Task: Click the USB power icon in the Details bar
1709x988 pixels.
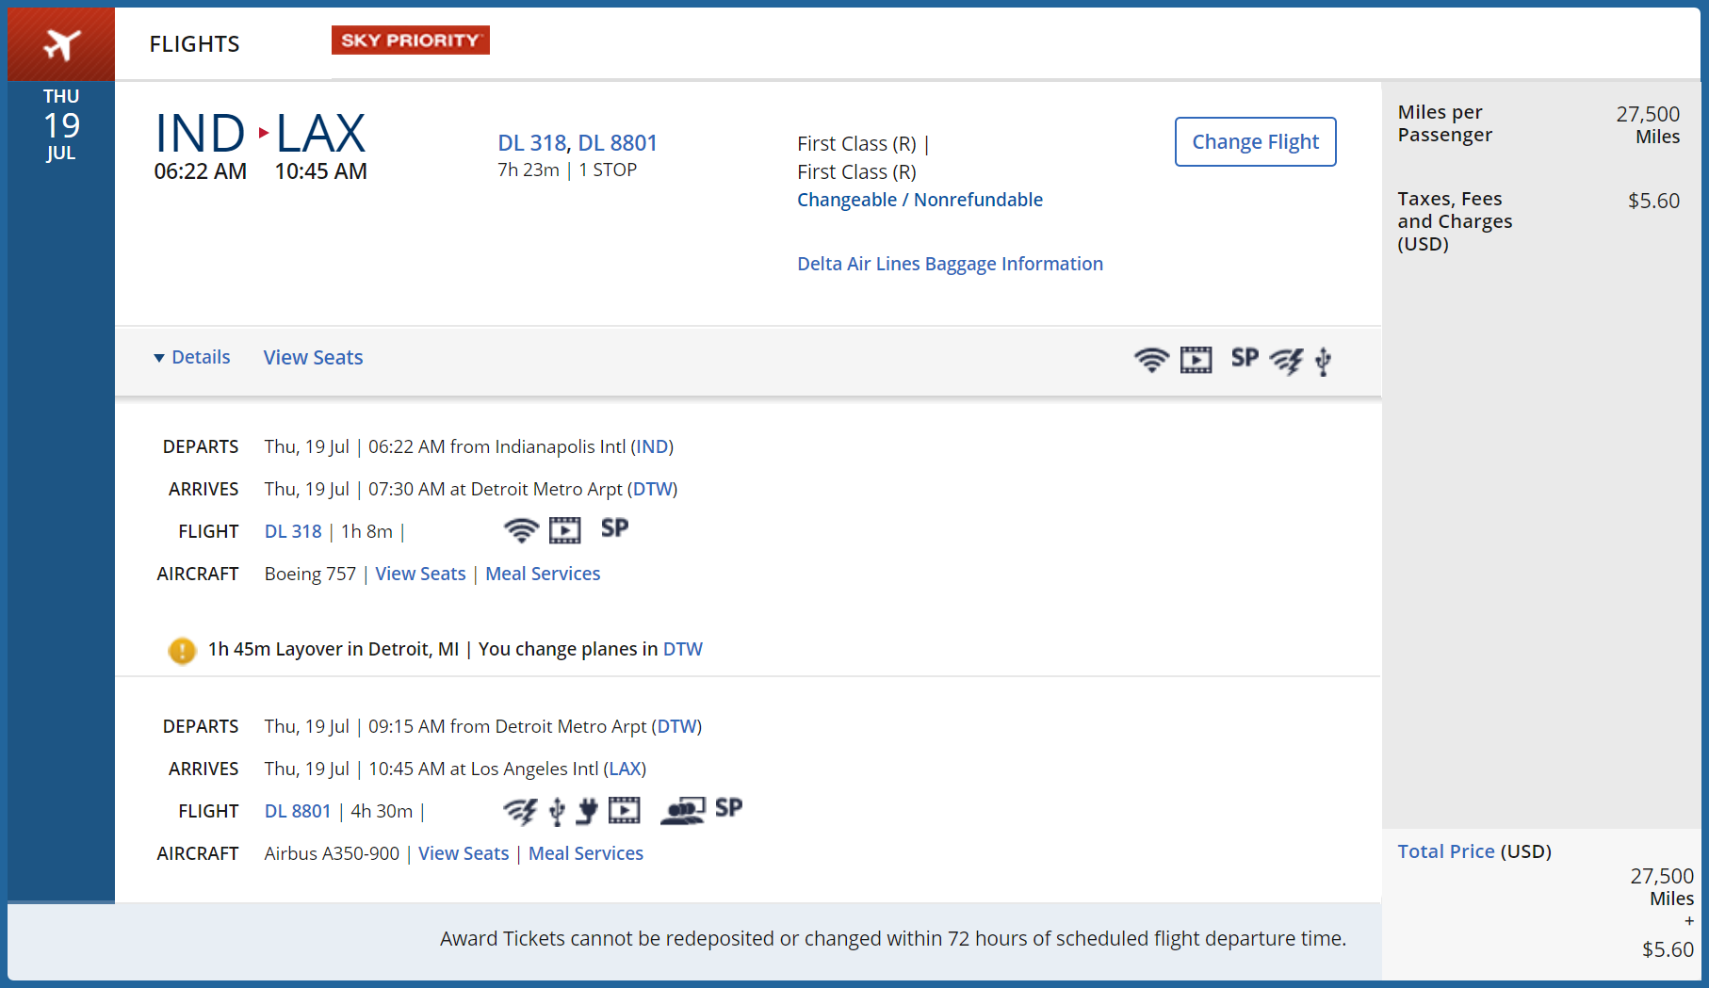Action: click(1324, 361)
